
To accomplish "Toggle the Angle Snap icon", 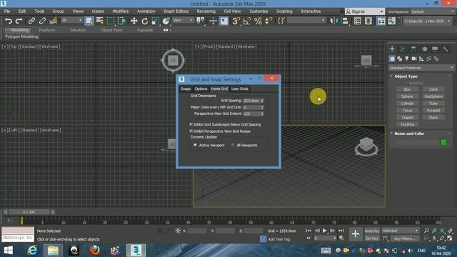I will (247, 21).
